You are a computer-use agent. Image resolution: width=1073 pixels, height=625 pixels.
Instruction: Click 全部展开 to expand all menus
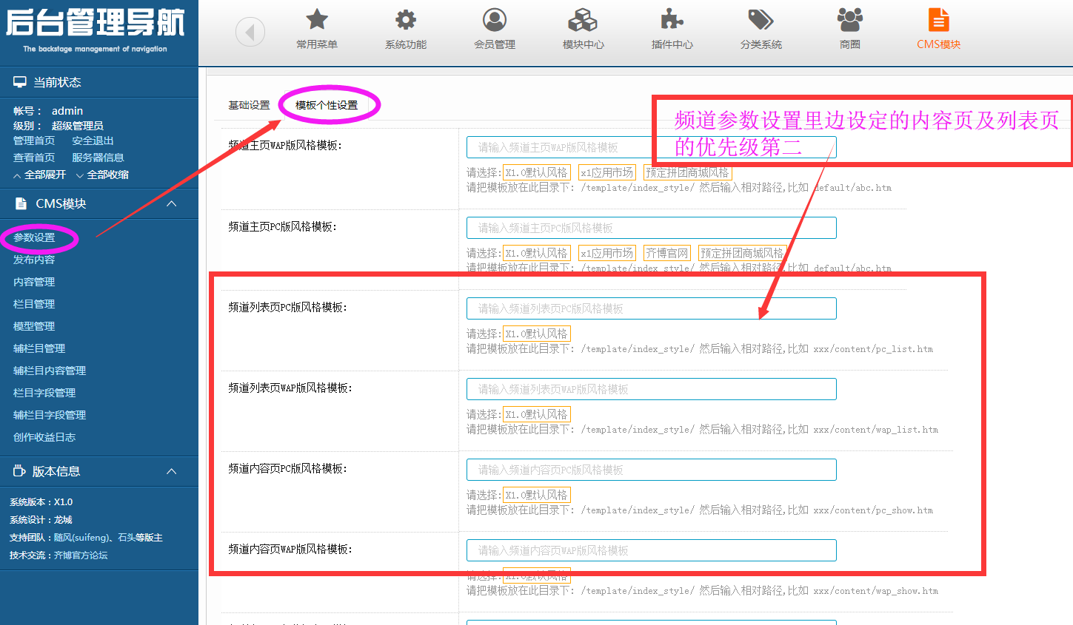(x=40, y=175)
